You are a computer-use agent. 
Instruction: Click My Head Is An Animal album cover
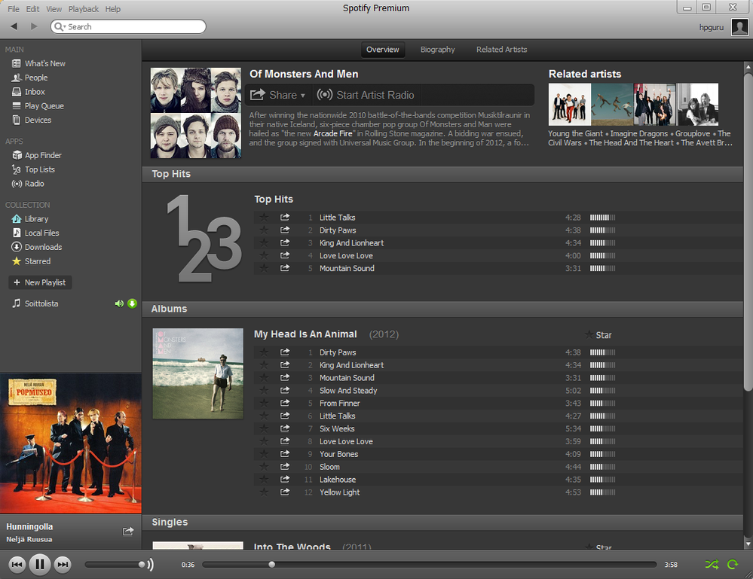[x=197, y=373]
